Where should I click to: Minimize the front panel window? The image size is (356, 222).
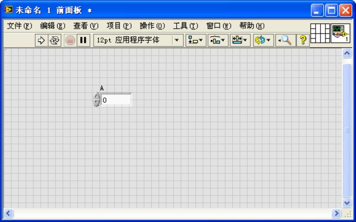pos(317,10)
